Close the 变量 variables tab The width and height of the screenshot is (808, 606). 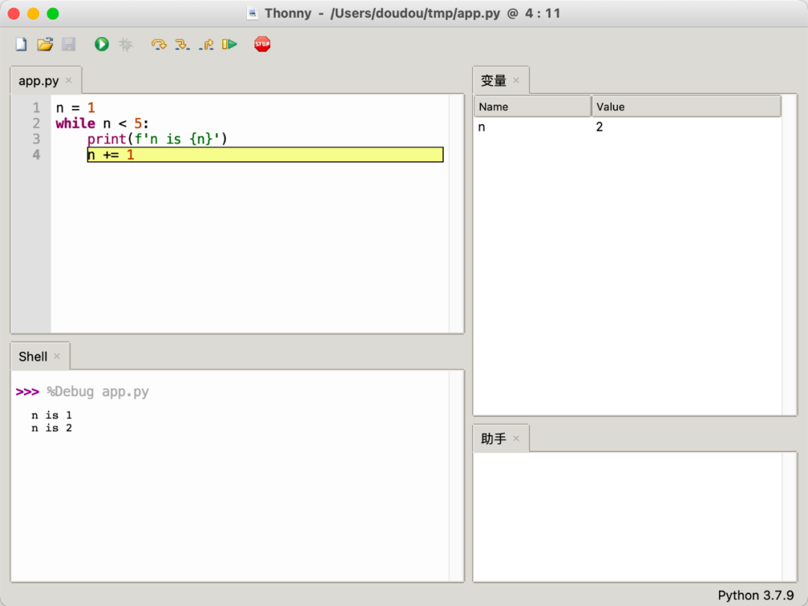tap(516, 81)
